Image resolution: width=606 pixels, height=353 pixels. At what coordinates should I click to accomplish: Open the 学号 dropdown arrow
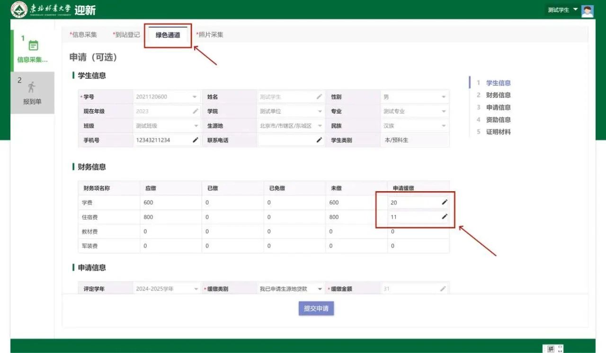[195, 97]
